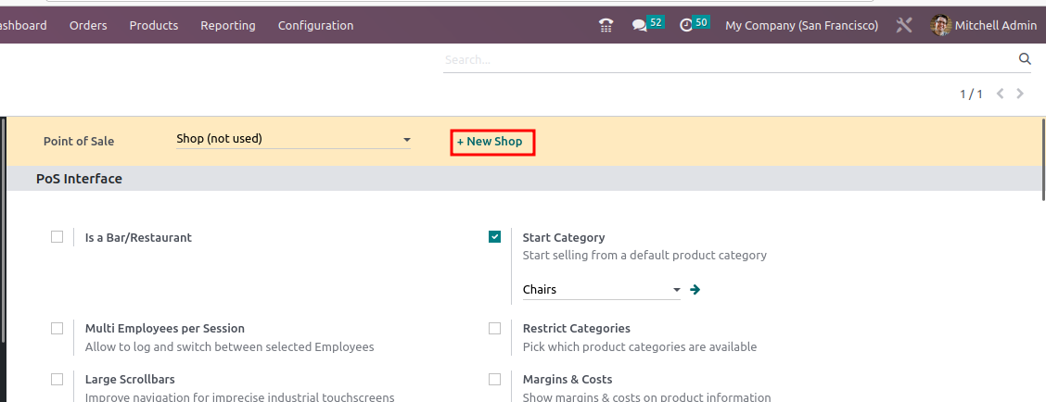1046x402 pixels.
Task: Open the clock activities icon with badge 50
Action: point(686,26)
